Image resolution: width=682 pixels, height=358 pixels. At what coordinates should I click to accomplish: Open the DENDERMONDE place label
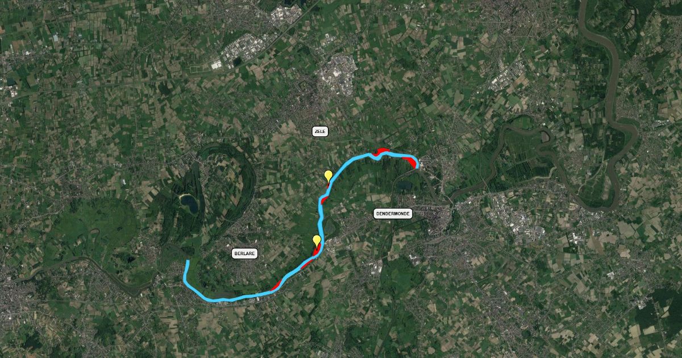pos(393,214)
